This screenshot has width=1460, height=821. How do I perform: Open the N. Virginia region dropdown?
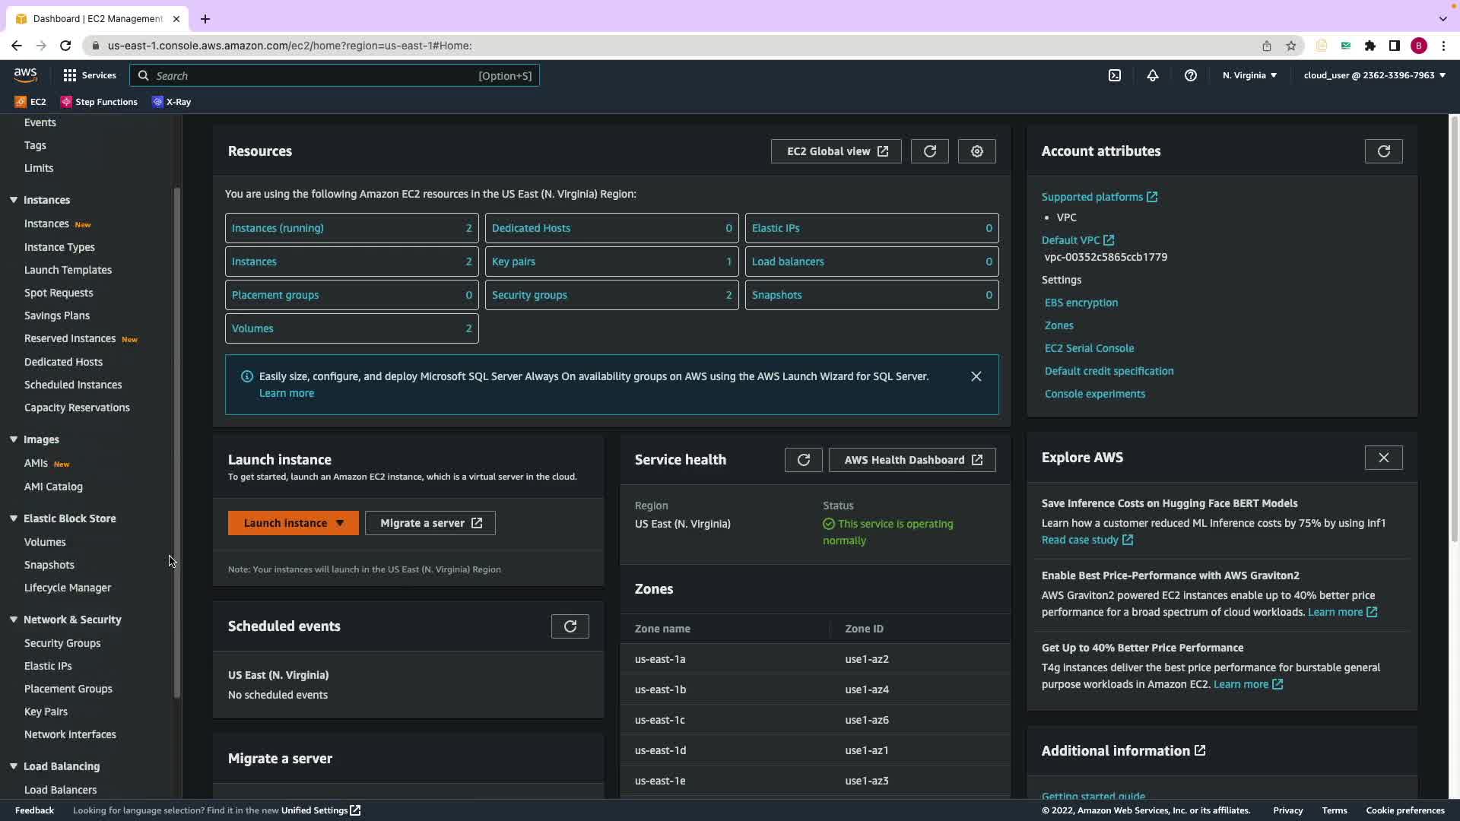coord(1249,75)
